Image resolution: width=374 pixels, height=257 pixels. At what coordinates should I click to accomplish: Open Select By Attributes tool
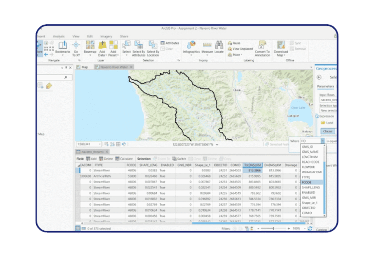tap(139, 47)
